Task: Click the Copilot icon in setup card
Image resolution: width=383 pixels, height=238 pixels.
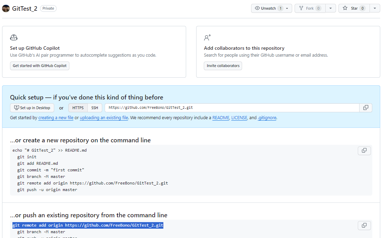Action: pyautogui.click(x=14, y=38)
